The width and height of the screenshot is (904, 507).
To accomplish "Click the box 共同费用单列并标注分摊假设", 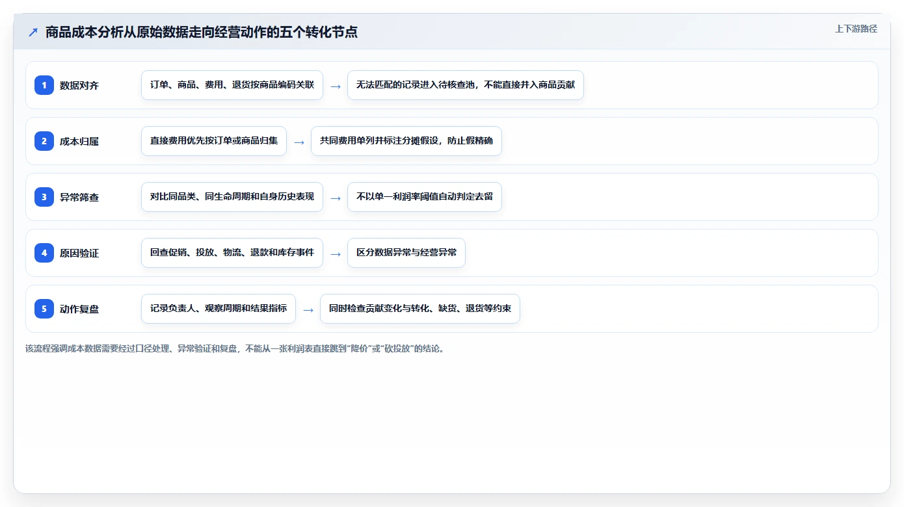I will coord(406,141).
